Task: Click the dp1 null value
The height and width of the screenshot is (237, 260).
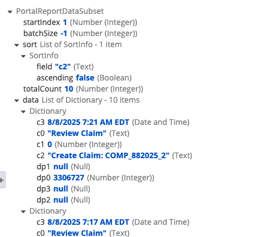Action: click(60, 167)
